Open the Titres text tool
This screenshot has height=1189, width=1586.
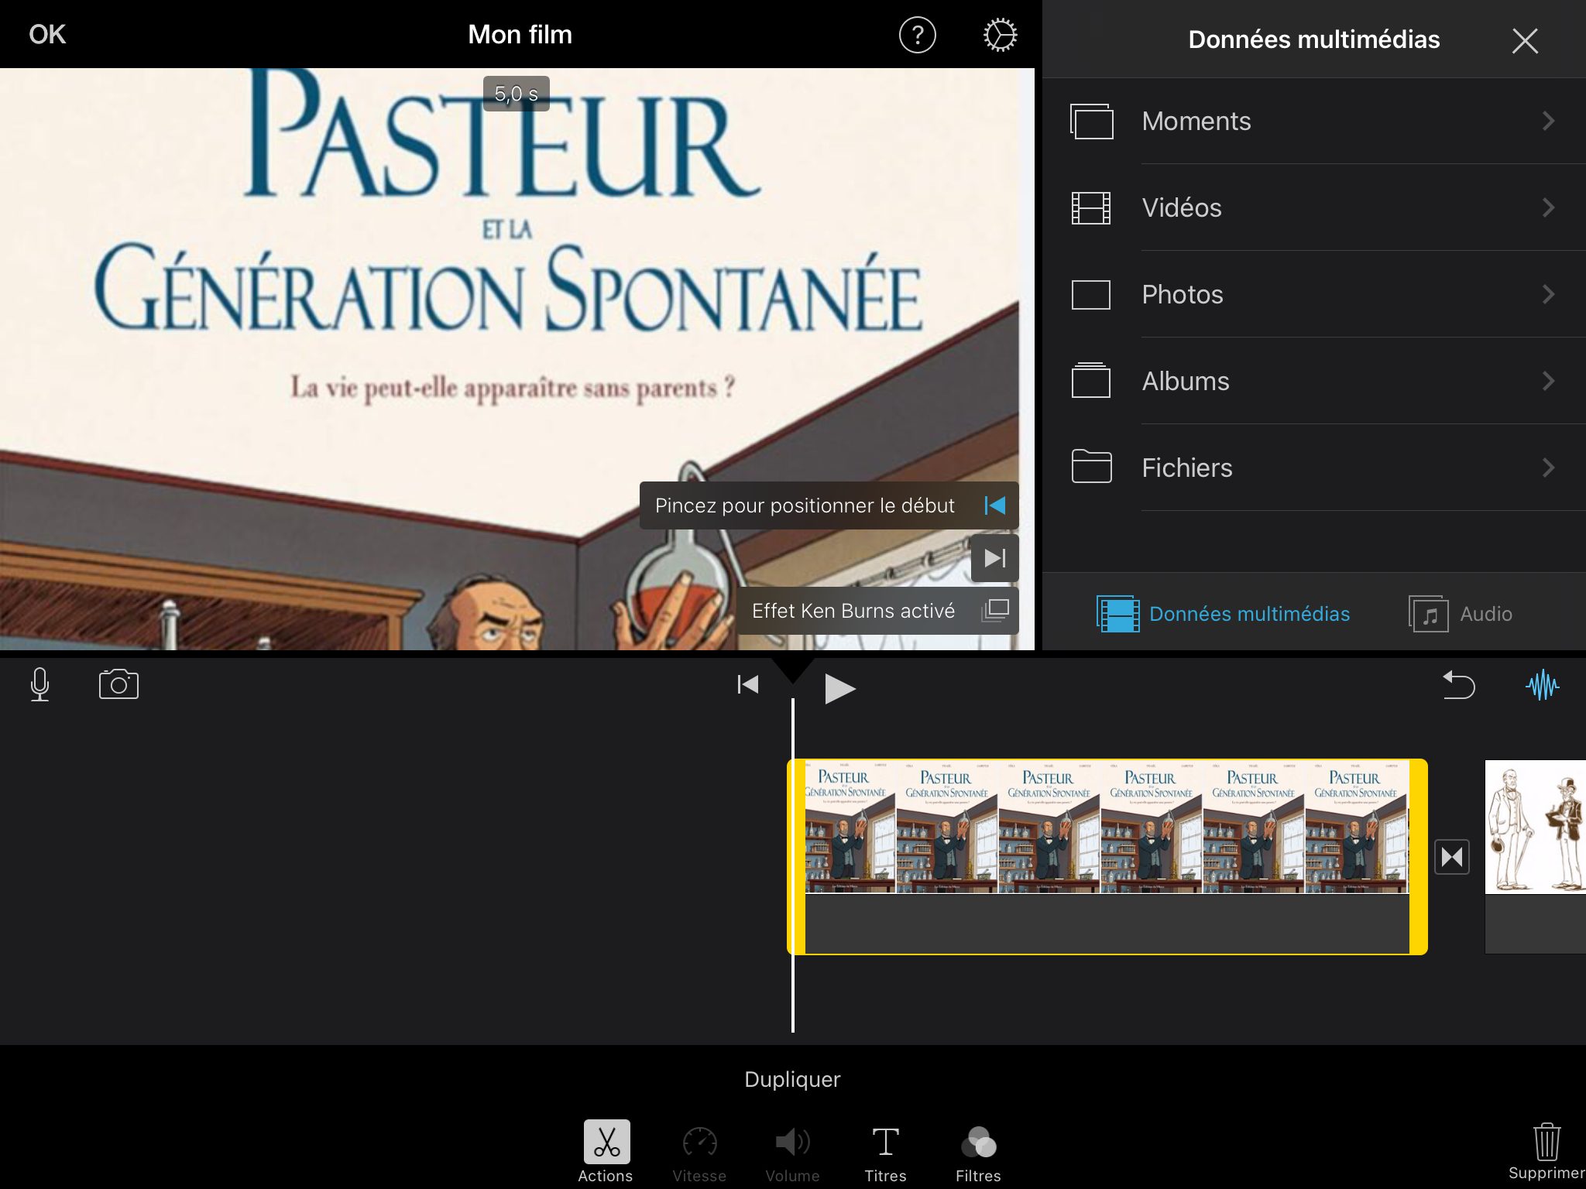[885, 1153]
